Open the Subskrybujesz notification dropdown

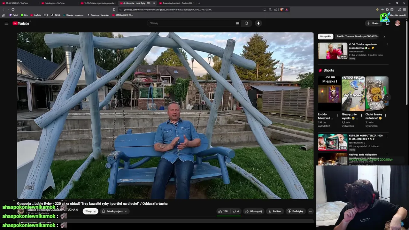(x=114, y=211)
